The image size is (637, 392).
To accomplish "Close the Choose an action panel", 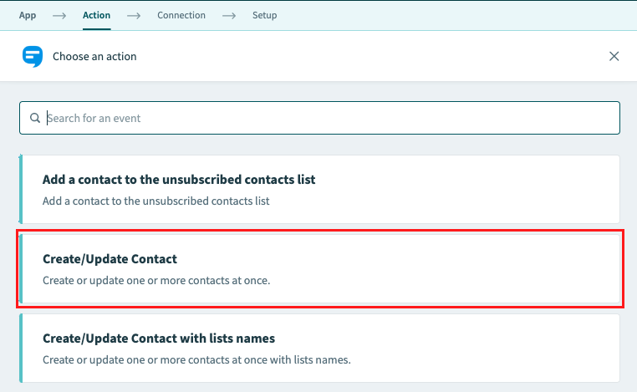I will 614,56.
